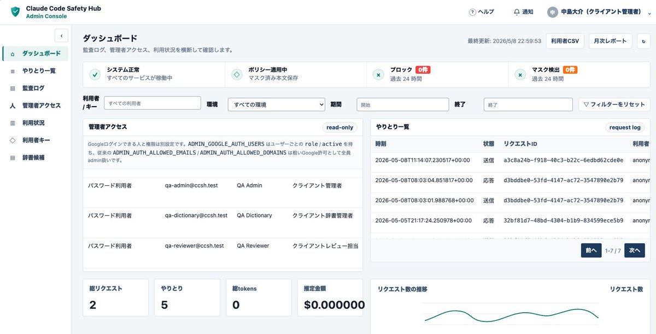Click the diamond icon for ポリシー適用中
This screenshot has width=656, height=334.
click(x=237, y=74)
